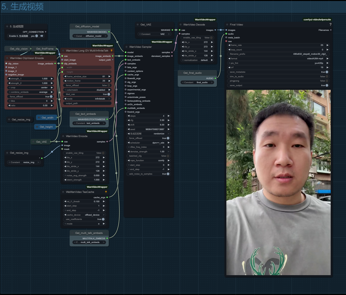Disable tiled_vae in the Long I2V node

(109, 94)
